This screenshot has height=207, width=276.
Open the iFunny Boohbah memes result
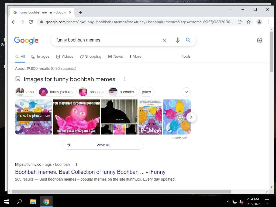(90, 172)
